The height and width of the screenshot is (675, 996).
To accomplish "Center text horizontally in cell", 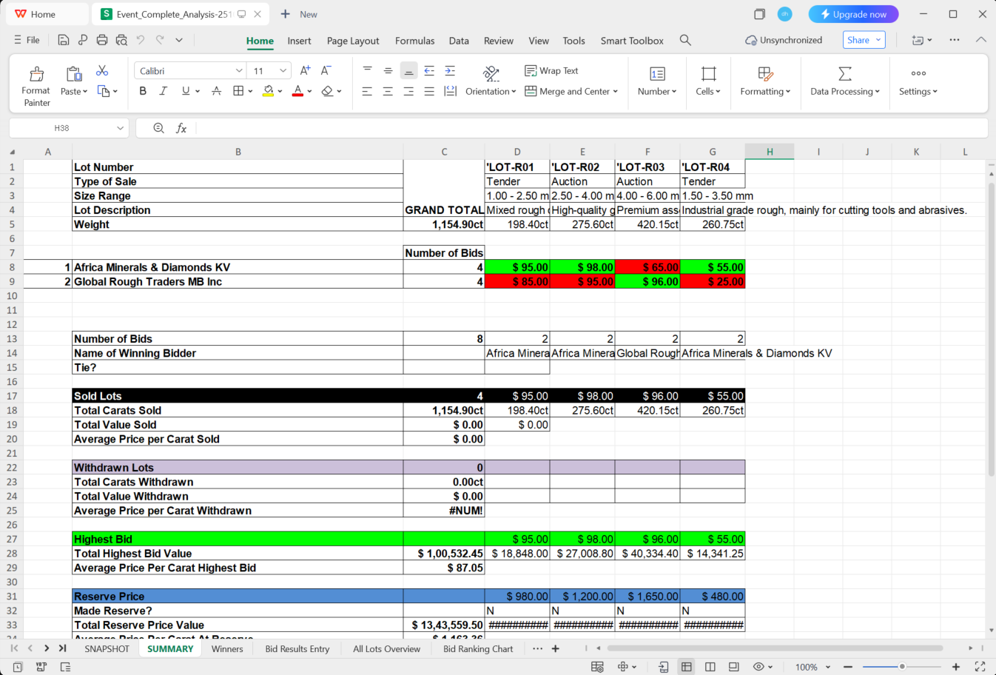I will (388, 91).
